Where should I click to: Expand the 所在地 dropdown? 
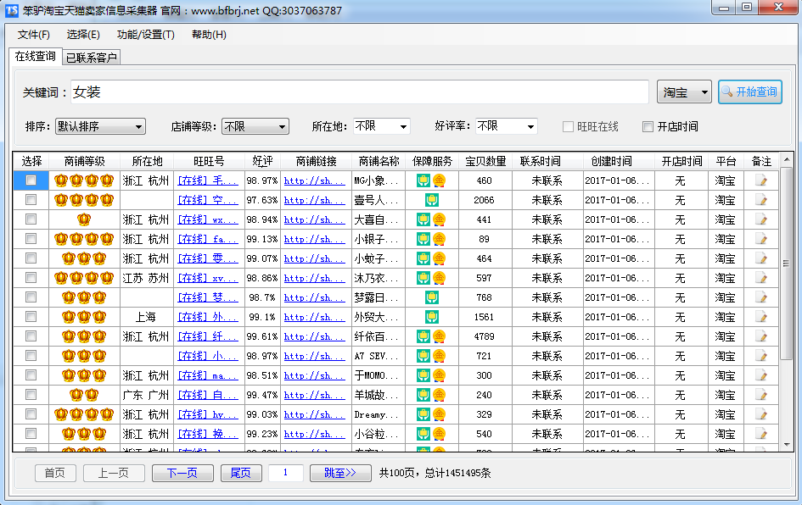(x=382, y=126)
